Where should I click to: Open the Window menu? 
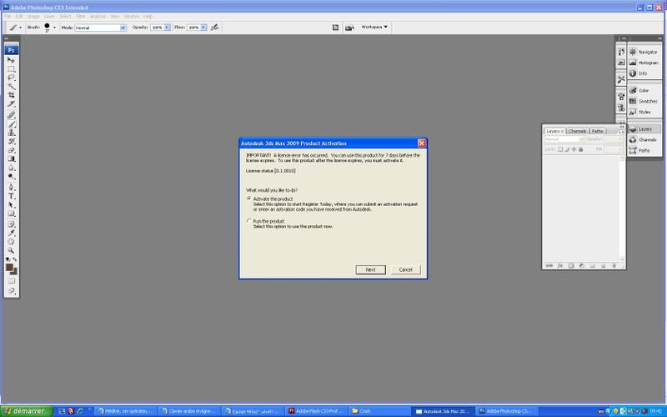coord(132,17)
